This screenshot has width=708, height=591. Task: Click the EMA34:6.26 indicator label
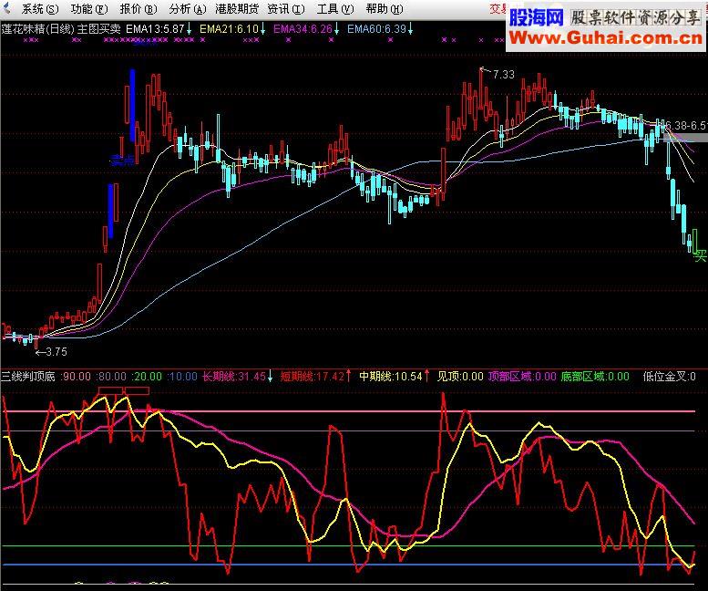click(303, 29)
